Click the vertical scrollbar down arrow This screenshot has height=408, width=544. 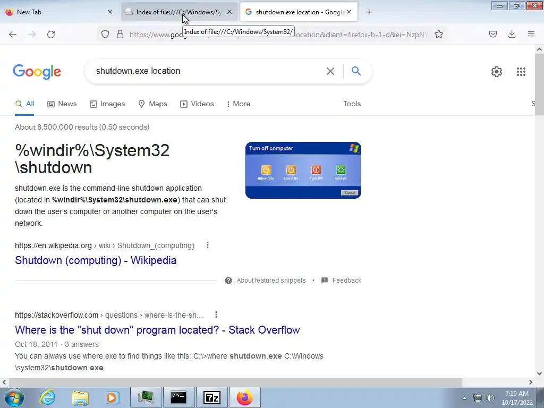pos(540,373)
